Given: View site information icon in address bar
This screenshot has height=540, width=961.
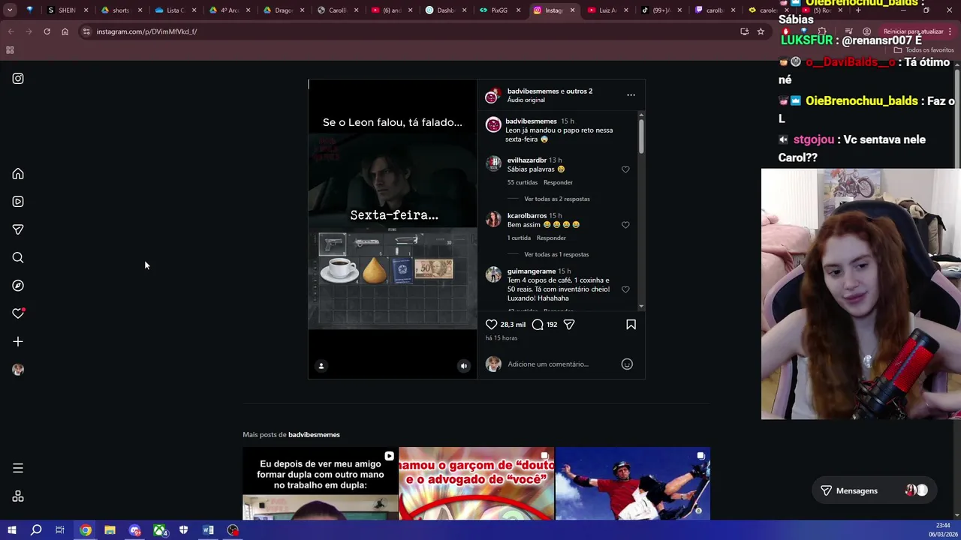Looking at the screenshot, I should point(86,31).
